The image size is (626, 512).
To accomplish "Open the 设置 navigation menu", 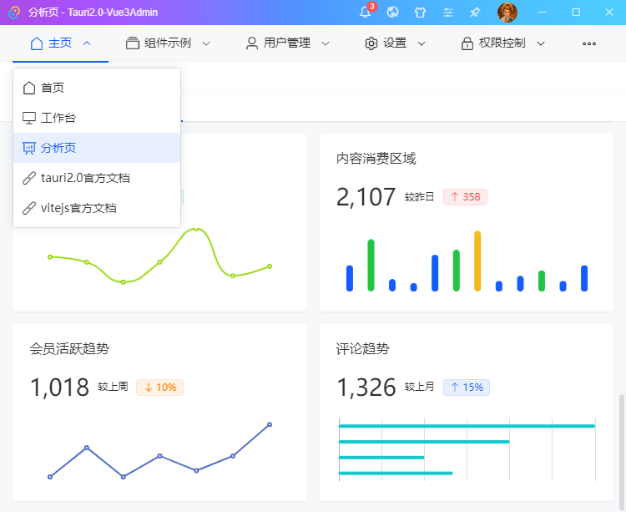I will [x=395, y=43].
